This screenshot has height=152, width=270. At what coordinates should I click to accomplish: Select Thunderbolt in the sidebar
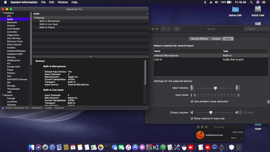(13, 89)
